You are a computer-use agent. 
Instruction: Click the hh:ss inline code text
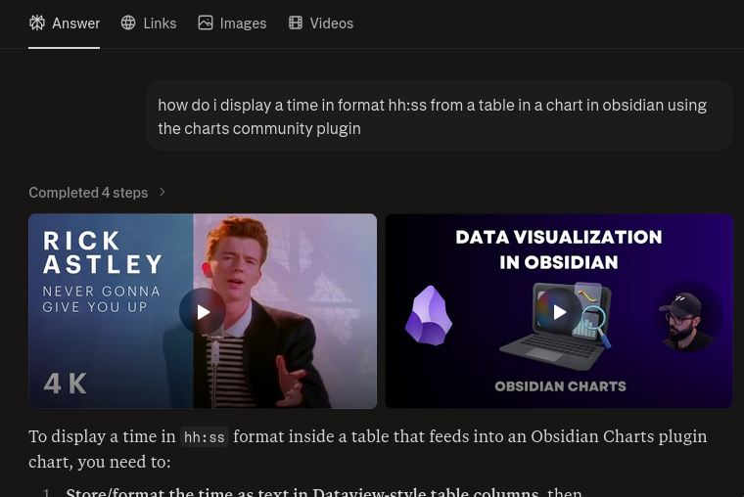(205, 436)
